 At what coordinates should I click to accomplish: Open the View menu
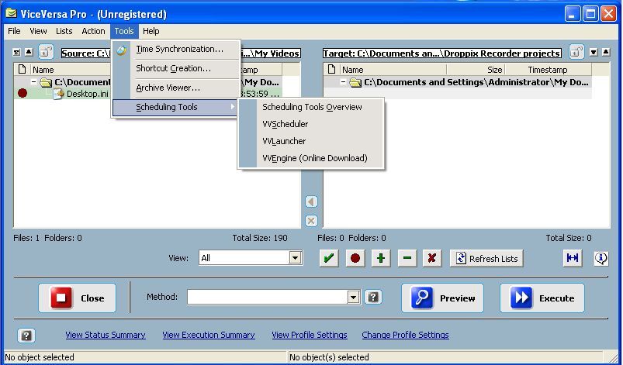(x=38, y=31)
